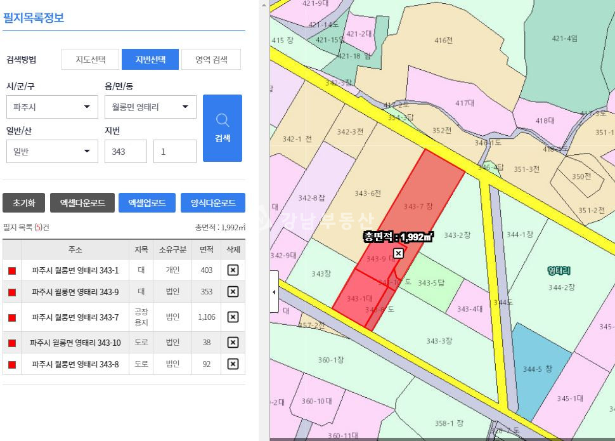Click parcel 343-1대 on the map
Viewport: 615px width, 441px height.
(359, 298)
